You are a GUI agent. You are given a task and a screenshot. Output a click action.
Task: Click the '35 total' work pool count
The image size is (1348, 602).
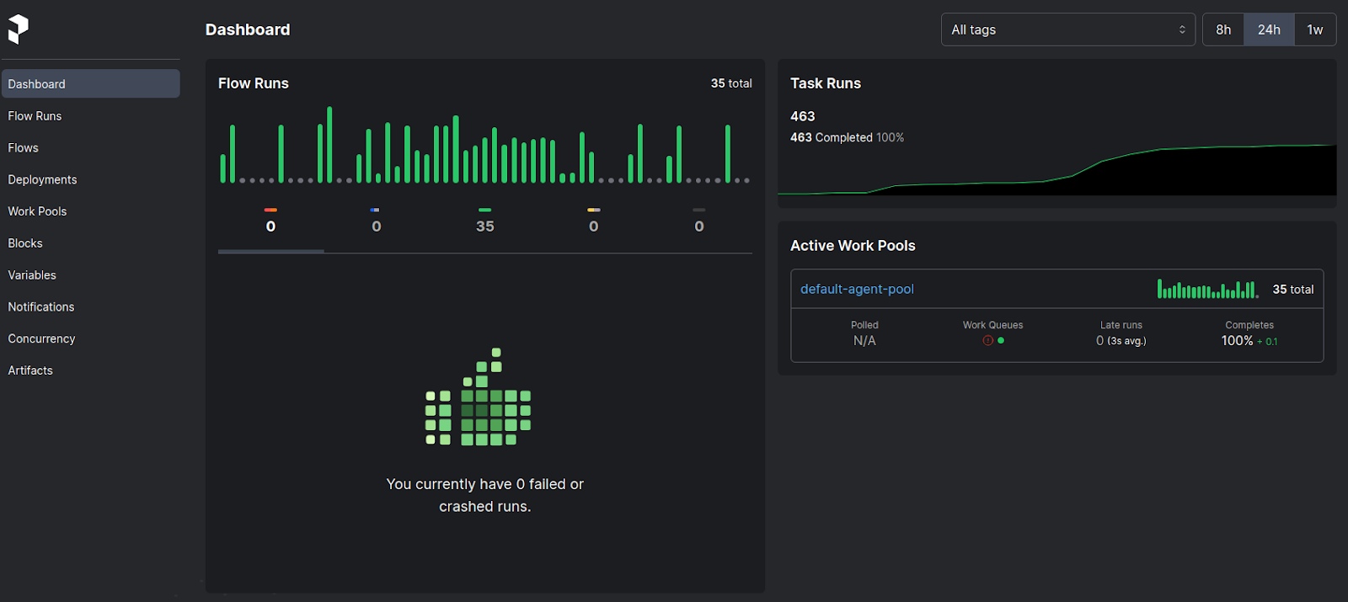coord(1293,290)
